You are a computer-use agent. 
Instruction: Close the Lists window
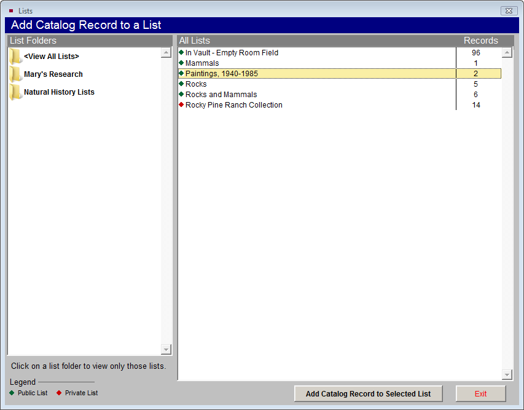508,10
